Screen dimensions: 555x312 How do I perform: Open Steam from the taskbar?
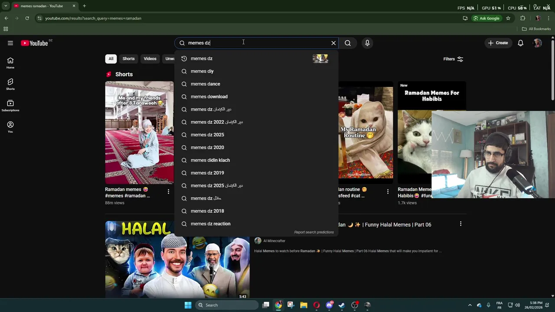click(342, 305)
